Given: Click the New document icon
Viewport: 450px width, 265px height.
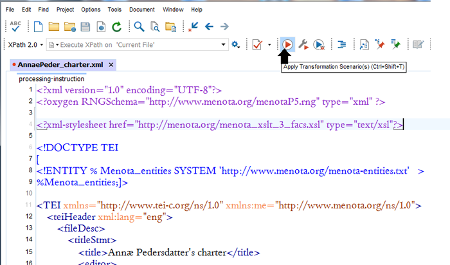Looking at the screenshot, I should tap(39, 26).
